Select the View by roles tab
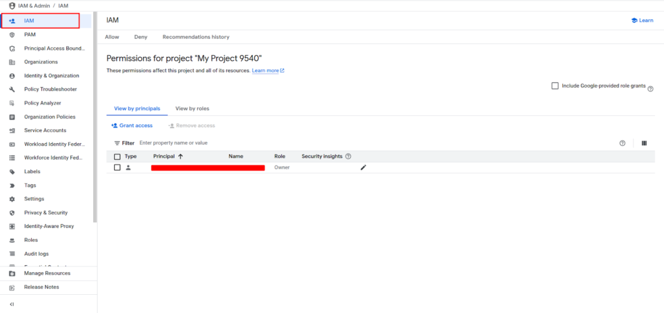 click(192, 109)
